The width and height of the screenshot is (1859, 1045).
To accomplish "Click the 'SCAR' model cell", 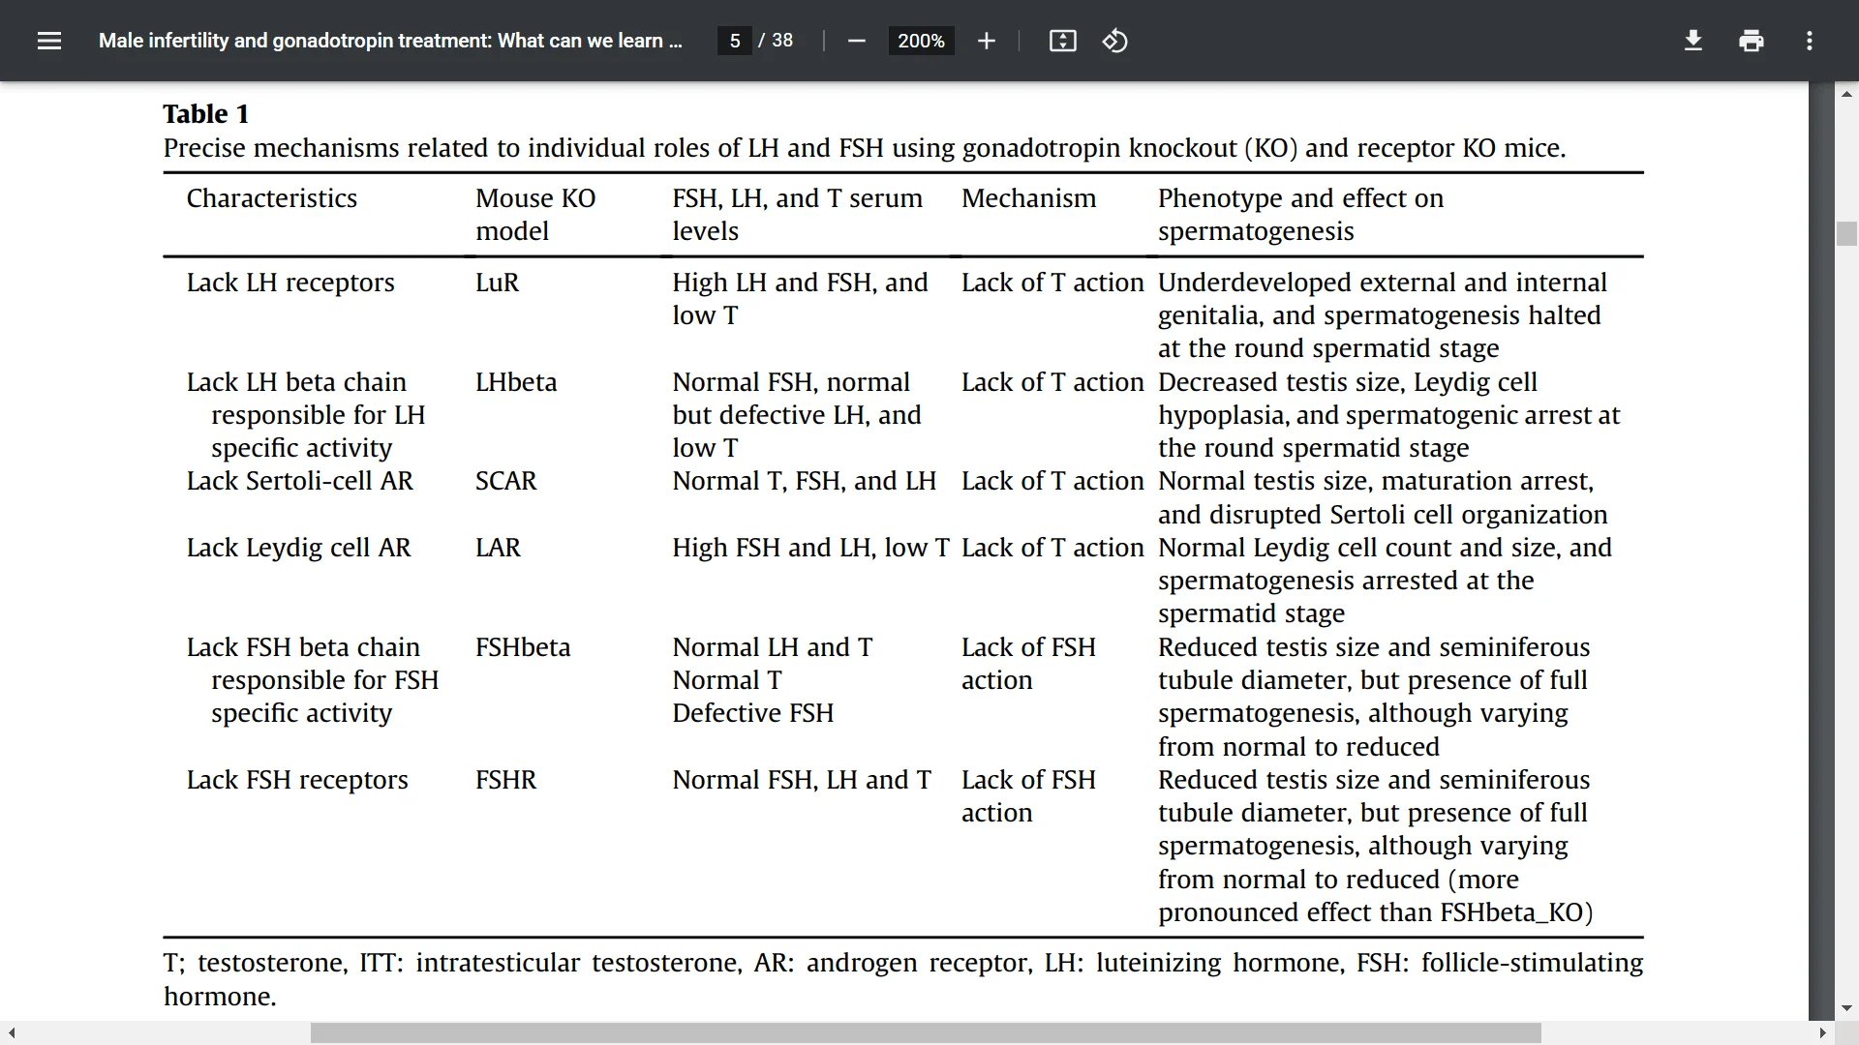I will (505, 481).
